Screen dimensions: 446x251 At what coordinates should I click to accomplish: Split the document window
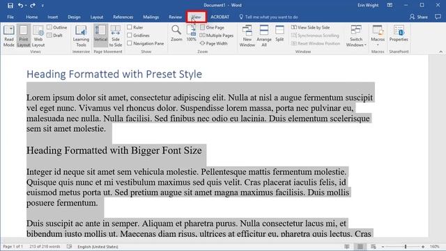click(279, 33)
